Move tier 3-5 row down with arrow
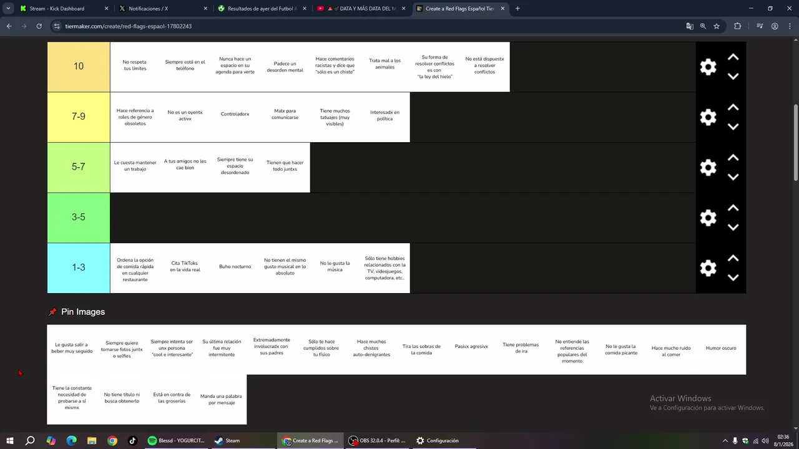The height and width of the screenshot is (449, 799). (x=733, y=227)
